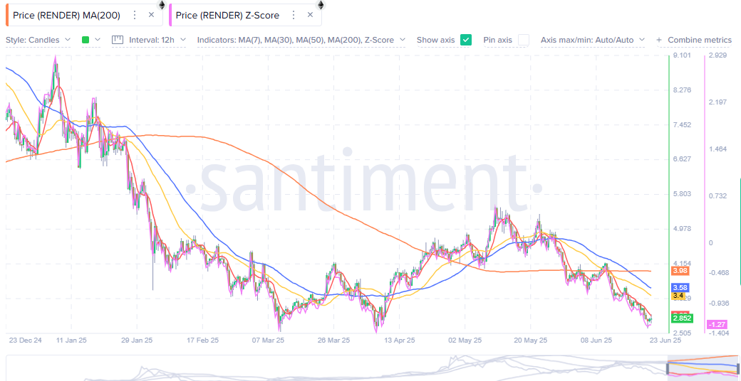Click the 08 Jun 25 date label
Viewport: 741px width, 381px height.
[595, 340]
